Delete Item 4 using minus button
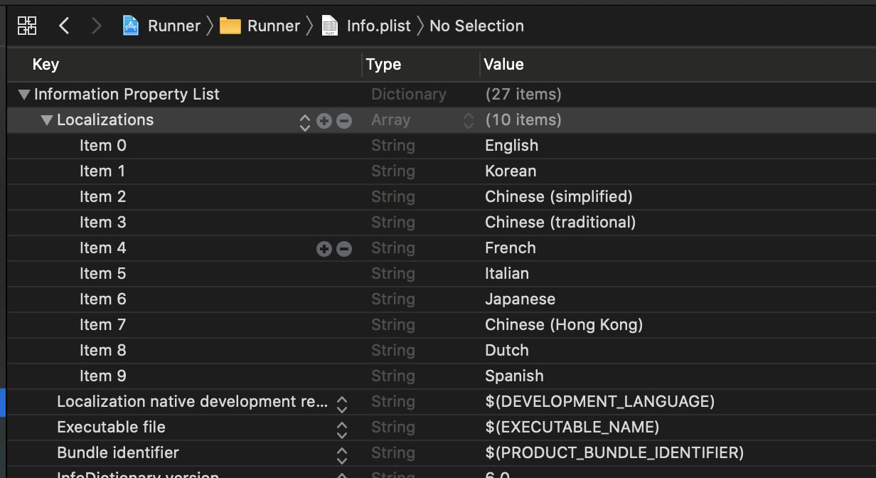Viewport: 876px width, 478px height. 344,249
